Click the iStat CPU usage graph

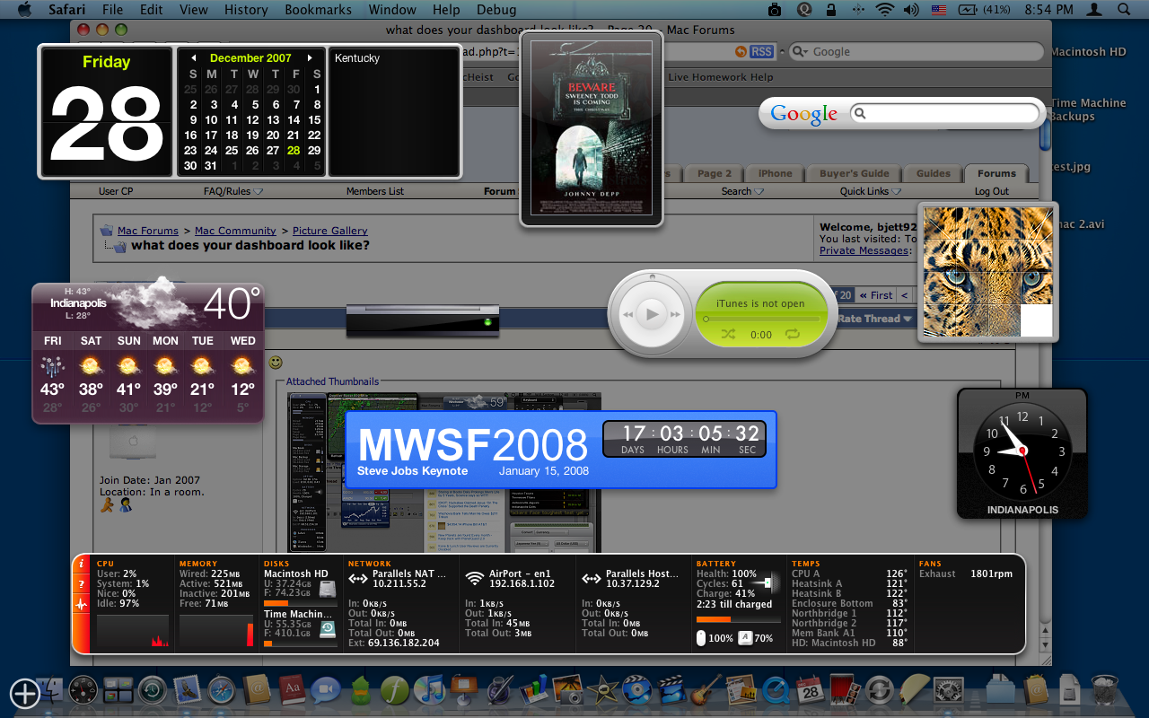[x=133, y=631]
